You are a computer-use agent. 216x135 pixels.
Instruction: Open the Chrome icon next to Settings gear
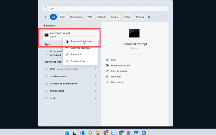121,133
